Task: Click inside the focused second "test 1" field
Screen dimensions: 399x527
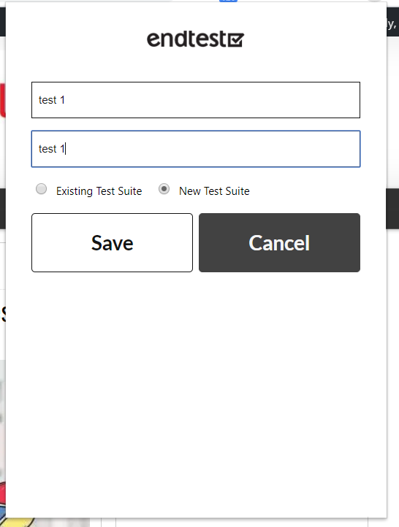Action: coord(196,149)
